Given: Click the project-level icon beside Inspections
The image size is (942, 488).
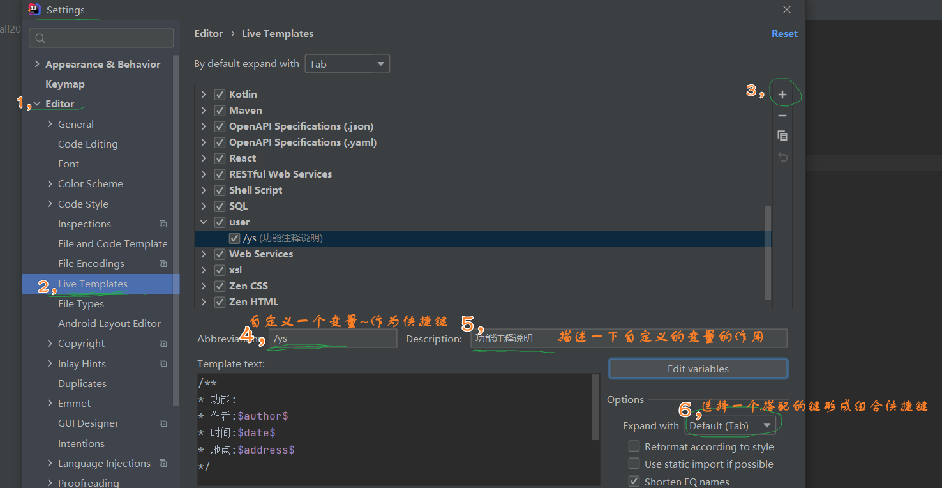Looking at the screenshot, I should coord(163,224).
